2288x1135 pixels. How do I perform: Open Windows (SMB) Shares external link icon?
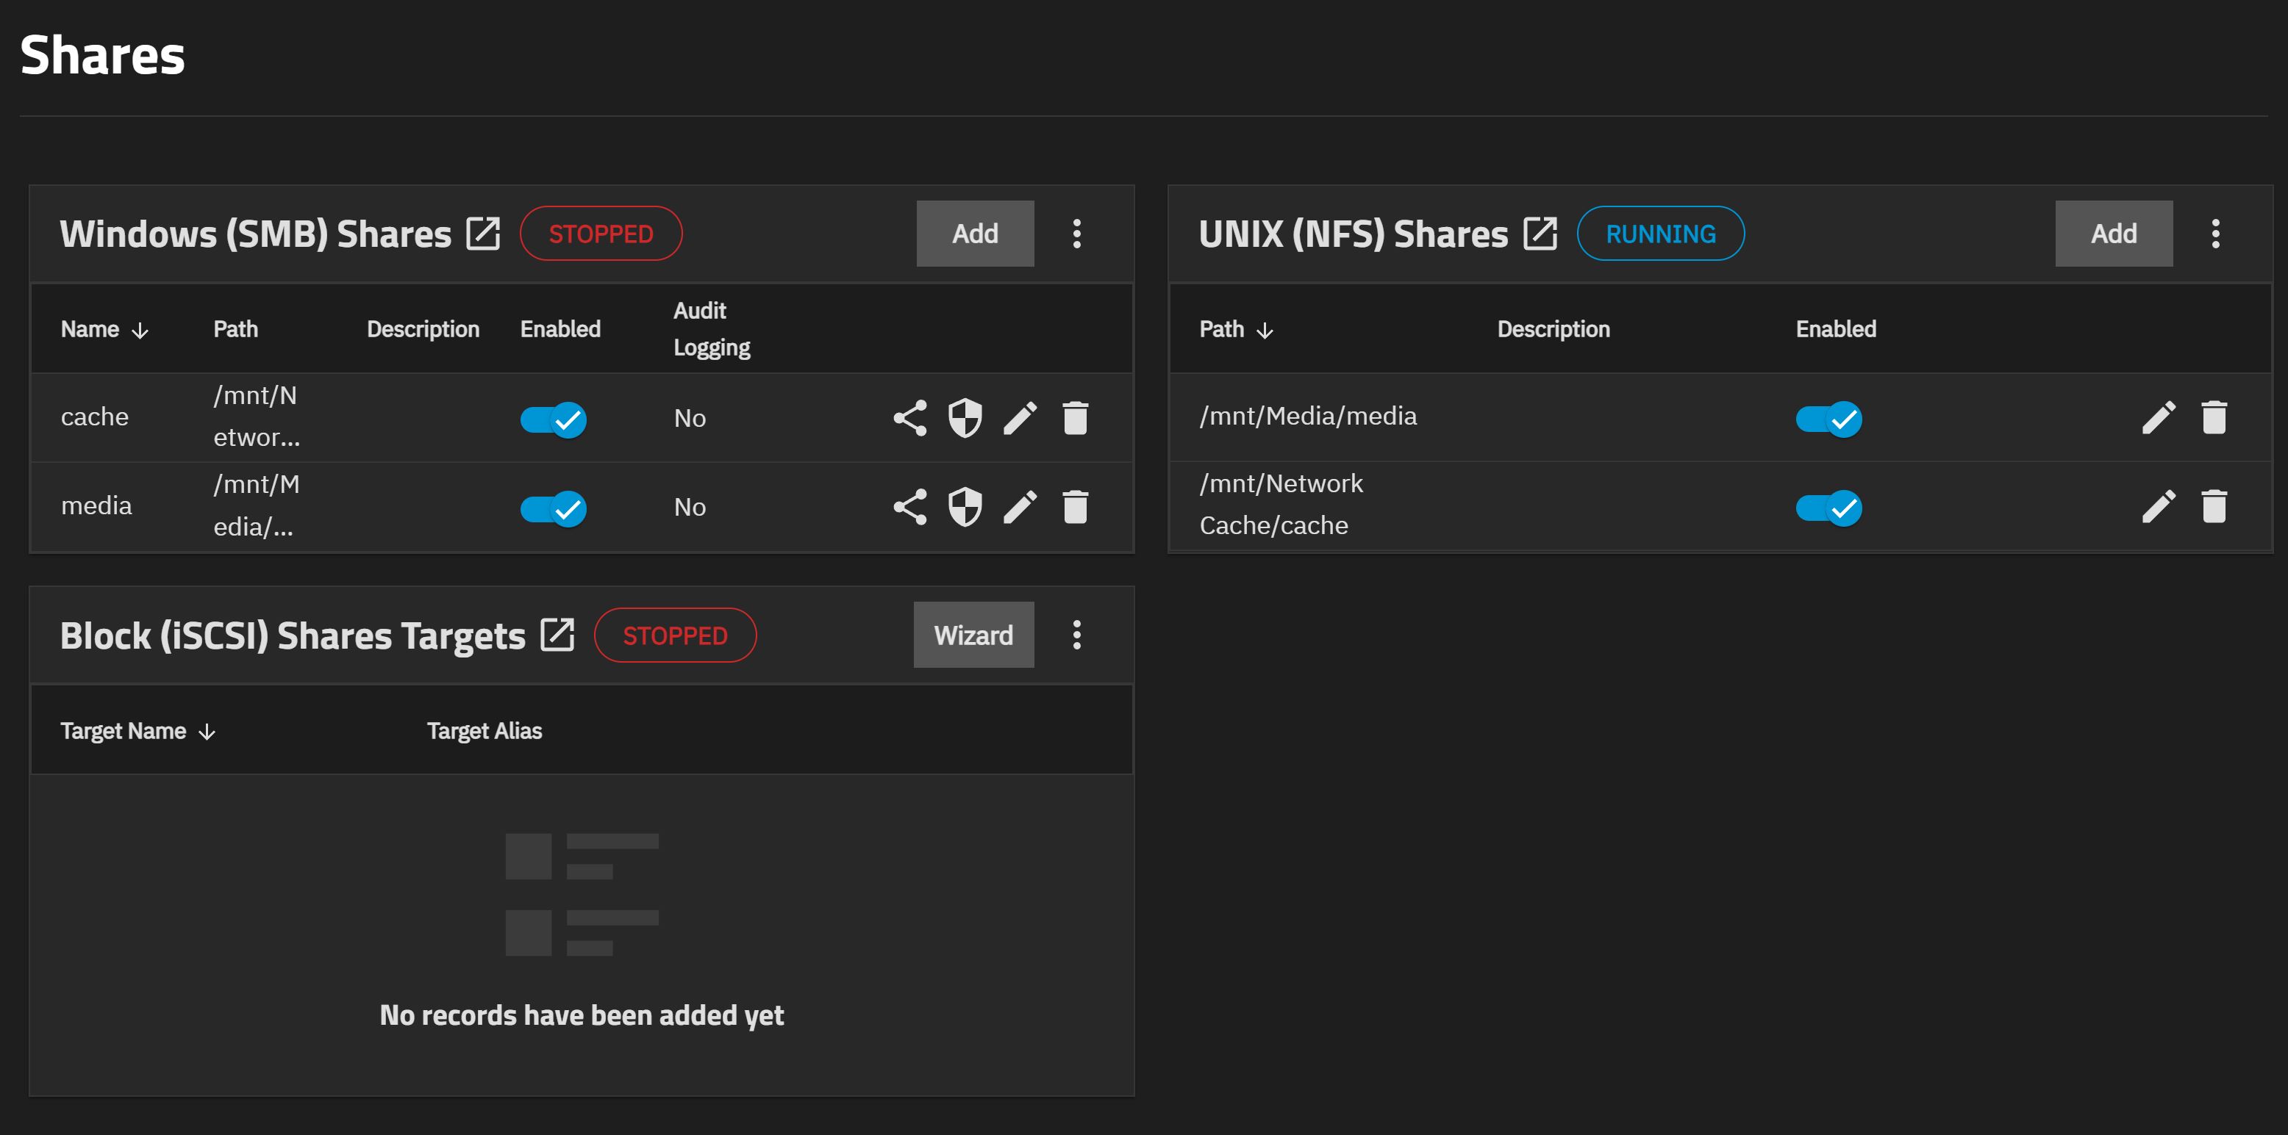pyautogui.click(x=483, y=234)
